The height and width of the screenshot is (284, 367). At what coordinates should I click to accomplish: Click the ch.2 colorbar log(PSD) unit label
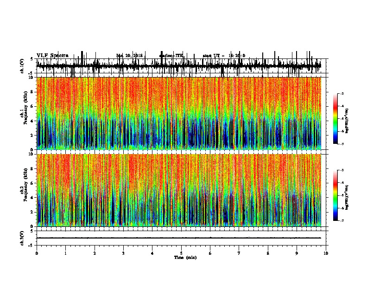(x=347, y=197)
